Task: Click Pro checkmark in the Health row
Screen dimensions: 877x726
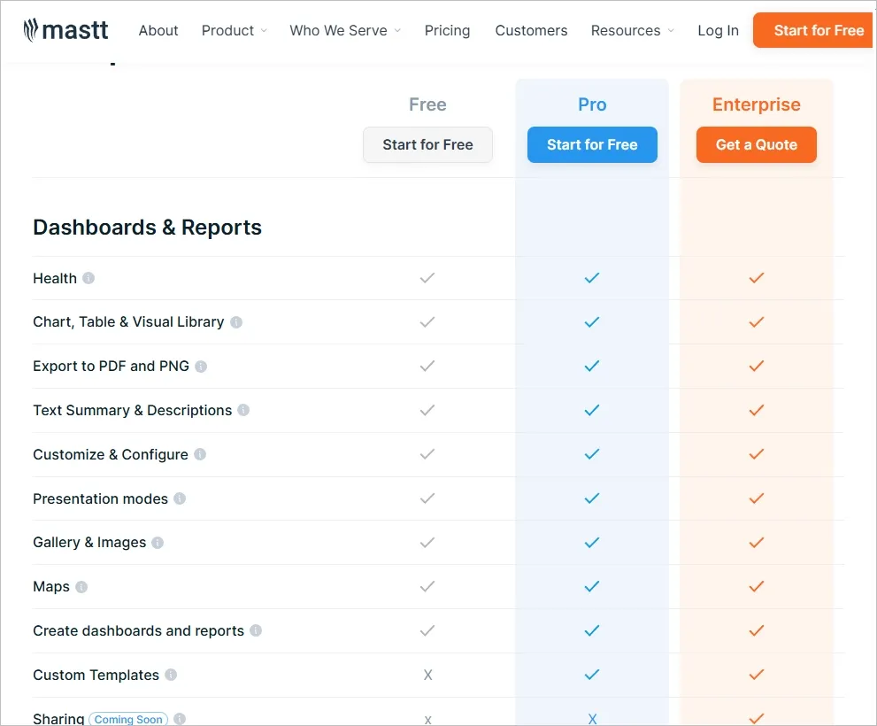Action: [x=592, y=278]
